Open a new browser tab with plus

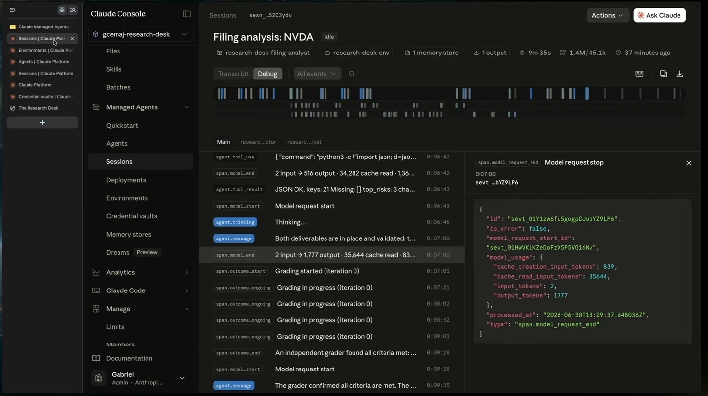pos(42,122)
